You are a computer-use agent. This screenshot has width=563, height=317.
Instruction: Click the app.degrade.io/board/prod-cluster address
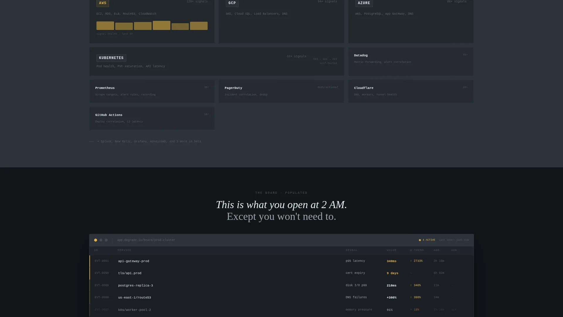pyautogui.click(x=146, y=240)
